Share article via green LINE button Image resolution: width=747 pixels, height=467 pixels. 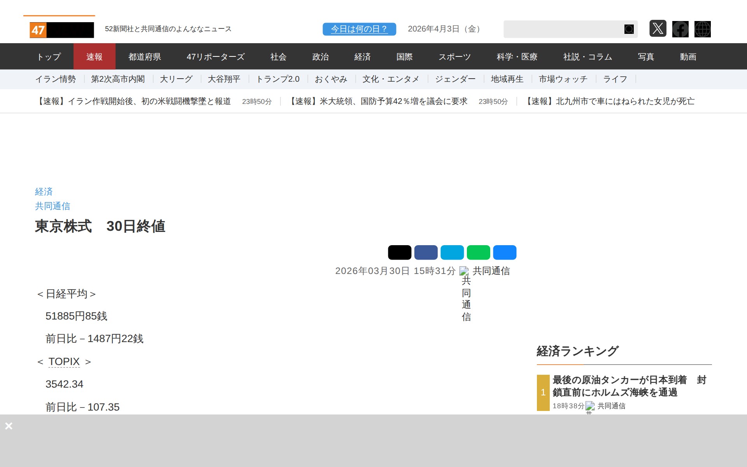point(478,253)
